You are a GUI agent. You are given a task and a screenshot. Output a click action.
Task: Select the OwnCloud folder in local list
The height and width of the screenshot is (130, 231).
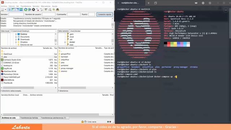point(8,54)
